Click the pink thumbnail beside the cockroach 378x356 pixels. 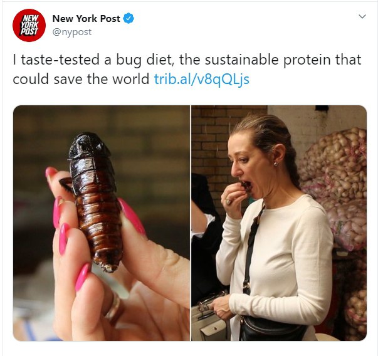click(132, 216)
